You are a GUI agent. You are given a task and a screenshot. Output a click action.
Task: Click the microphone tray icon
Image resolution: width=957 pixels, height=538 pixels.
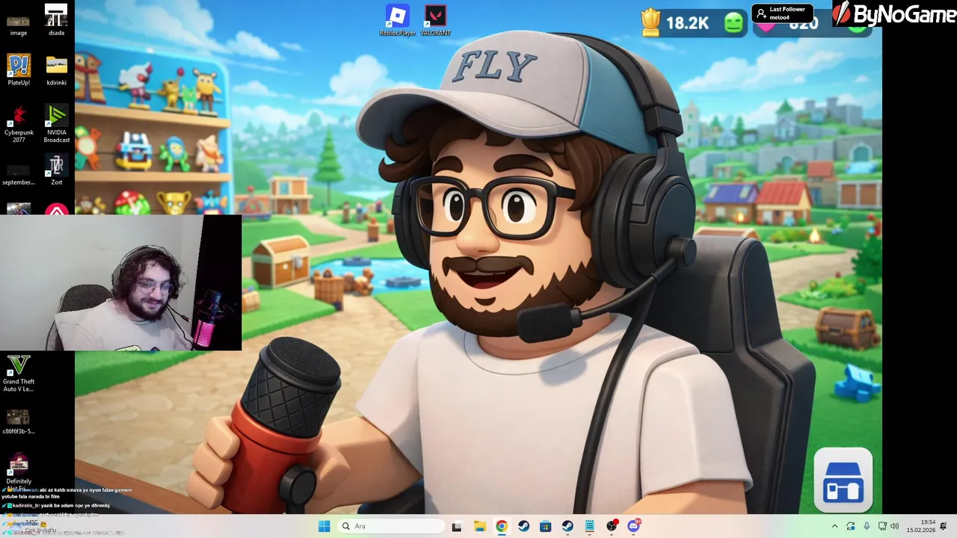(x=867, y=526)
